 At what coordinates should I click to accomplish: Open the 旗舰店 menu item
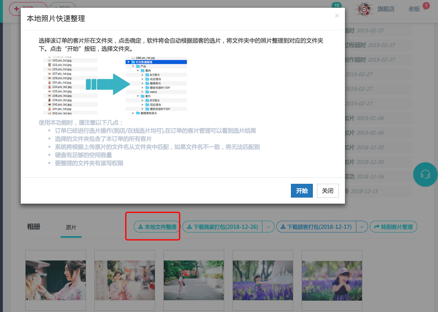[x=386, y=9]
